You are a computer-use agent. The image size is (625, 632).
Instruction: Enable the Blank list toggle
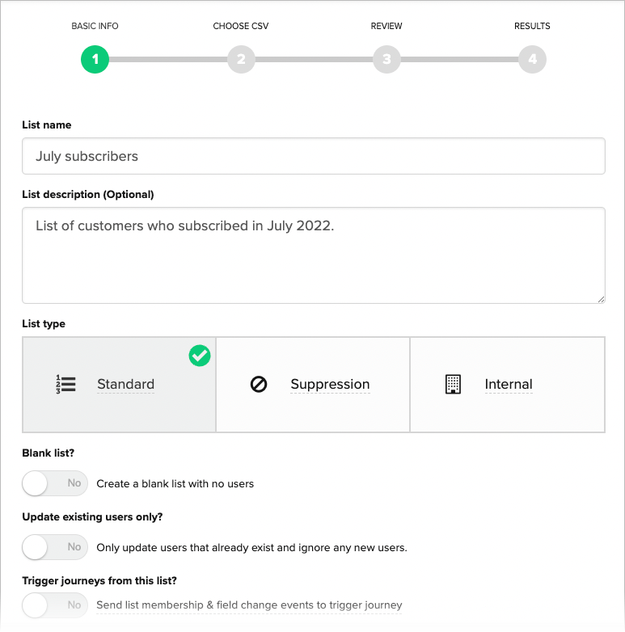click(x=55, y=483)
